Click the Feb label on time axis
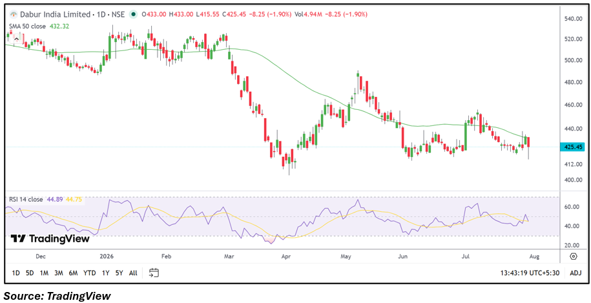 pos(166,256)
